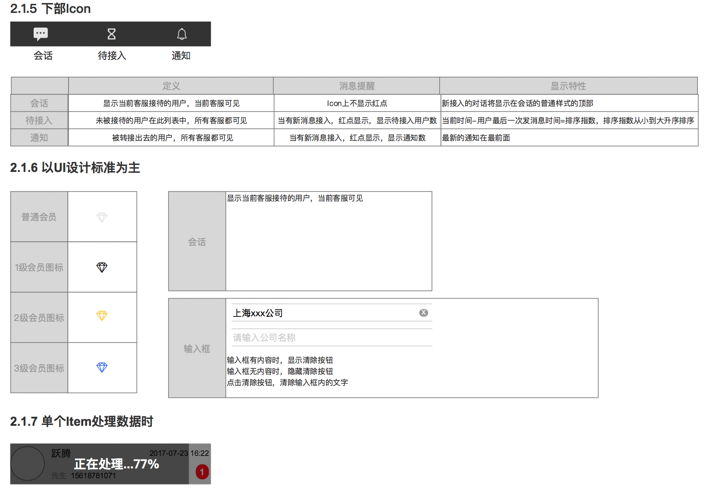Click the 待接入 row header in table
725x493 pixels.
[39, 120]
